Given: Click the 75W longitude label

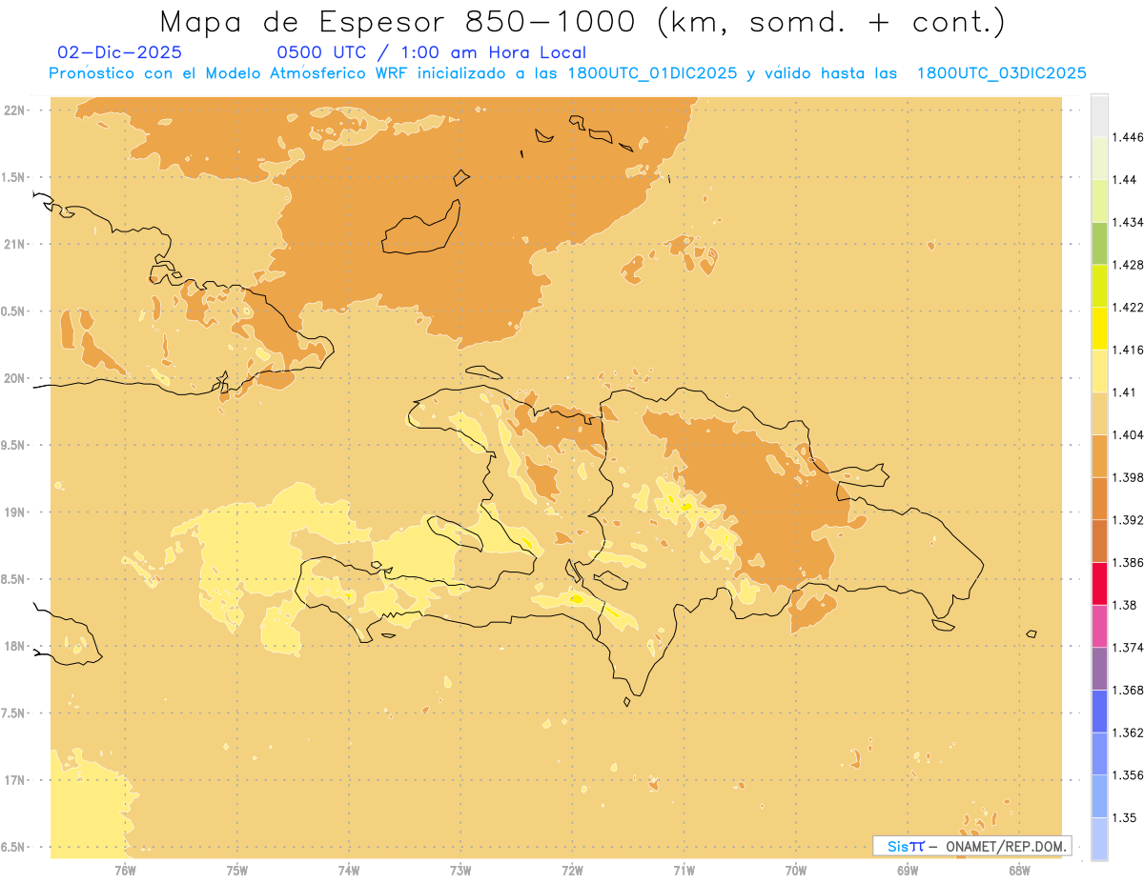Looking at the screenshot, I should pyautogui.click(x=237, y=870).
